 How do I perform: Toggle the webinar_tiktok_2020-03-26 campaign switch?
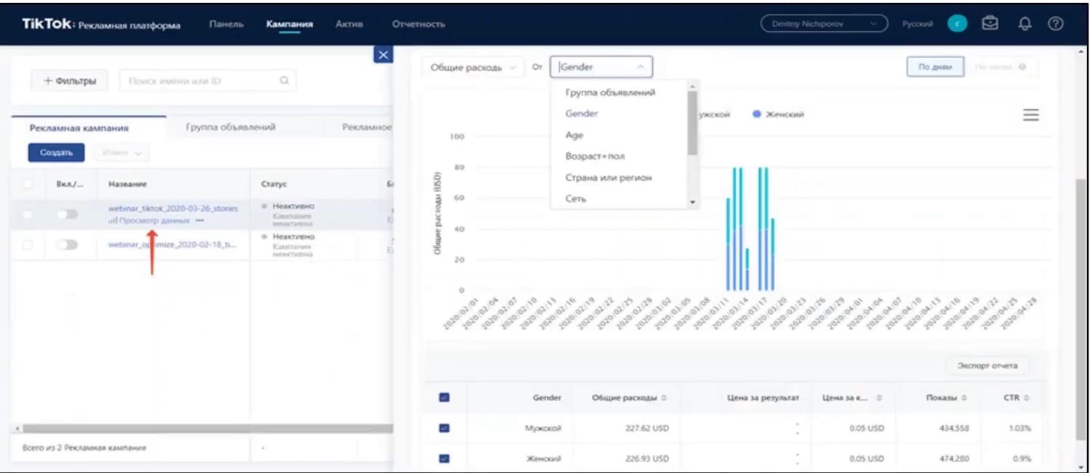point(67,214)
